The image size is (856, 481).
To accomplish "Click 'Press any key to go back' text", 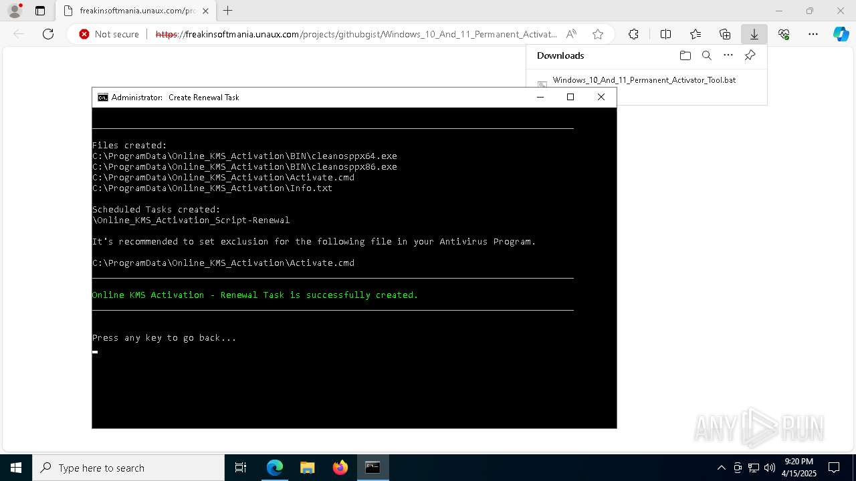I will (165, 338).
